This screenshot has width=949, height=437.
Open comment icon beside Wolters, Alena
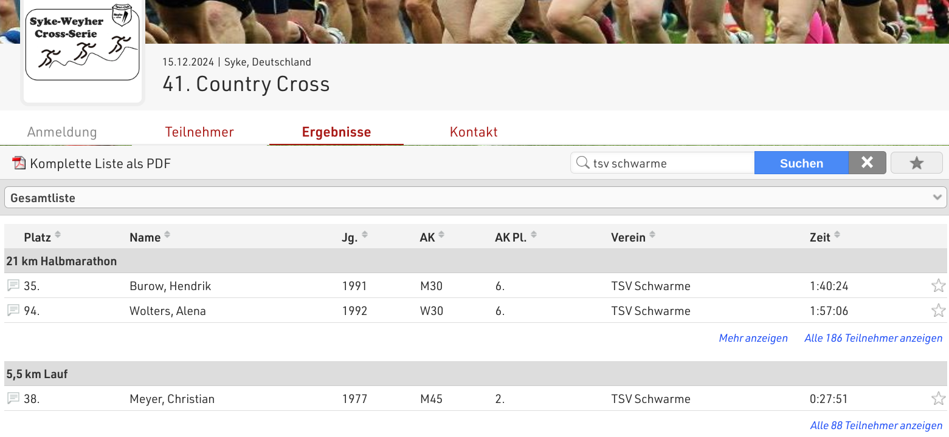[x=13, y=310]
